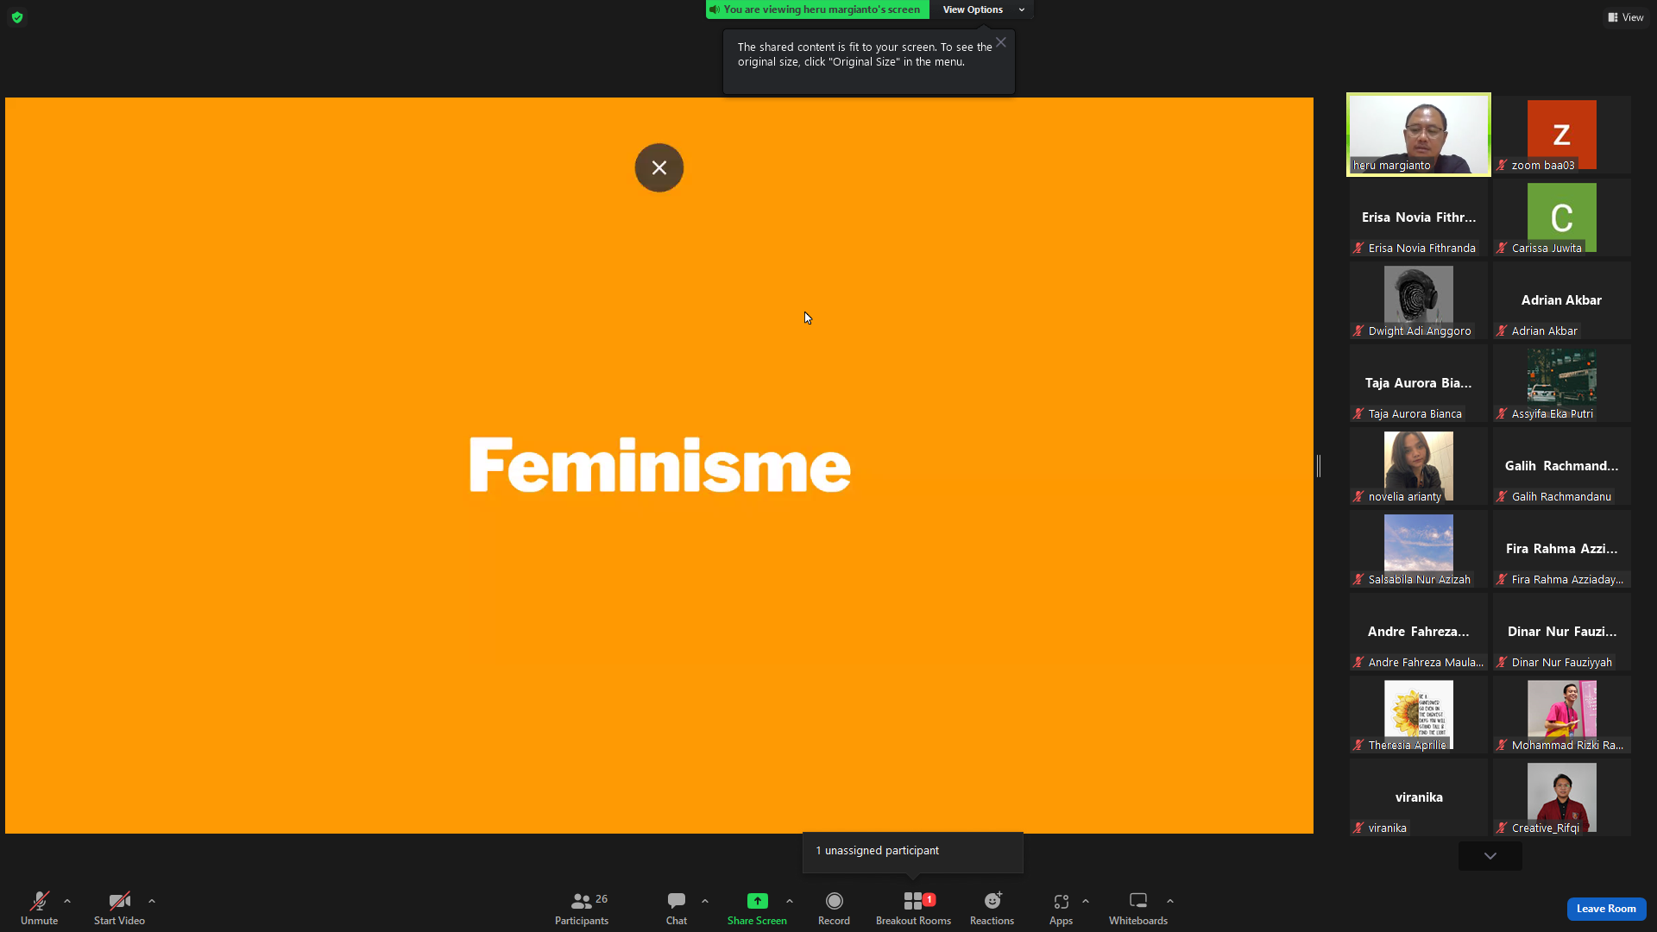Viewport: 1657px width, 932px height.
Task: Start Video with the camera toggle
Action: pos(119,909)
